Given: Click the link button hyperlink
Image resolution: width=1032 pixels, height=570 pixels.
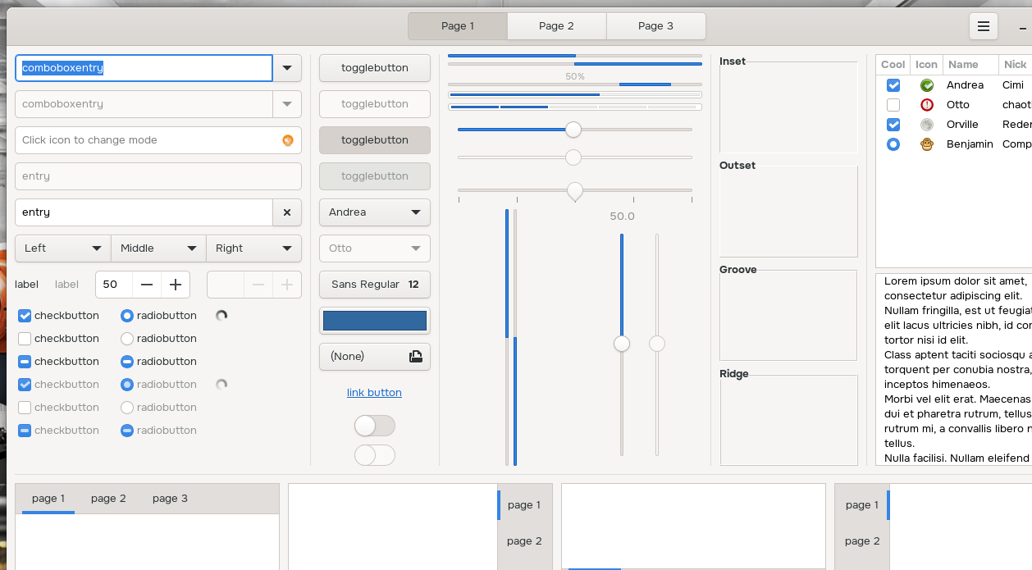Looking at the screenshot, I should [x=374, y=393].
